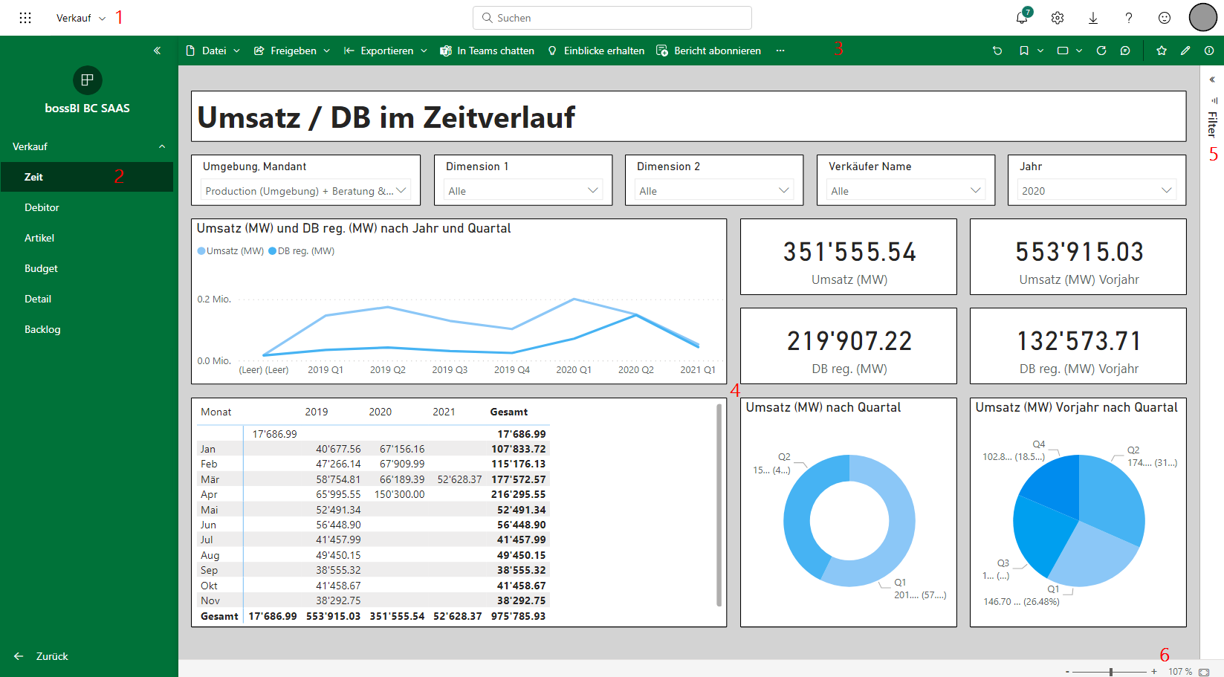Viewport: 1224px width, 677px height.
Task: Open the Jahr dropdown showing 2020
Action: click(x=1096, y=191)
